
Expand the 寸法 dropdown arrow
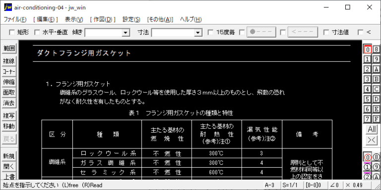pos(198,33)
